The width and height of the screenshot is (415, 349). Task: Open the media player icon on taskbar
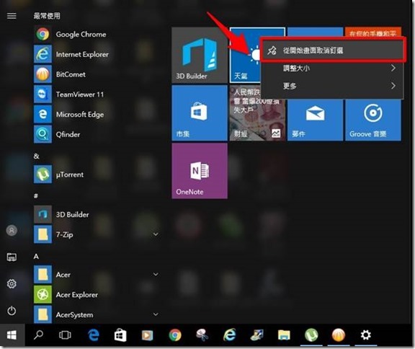(148, 335)
